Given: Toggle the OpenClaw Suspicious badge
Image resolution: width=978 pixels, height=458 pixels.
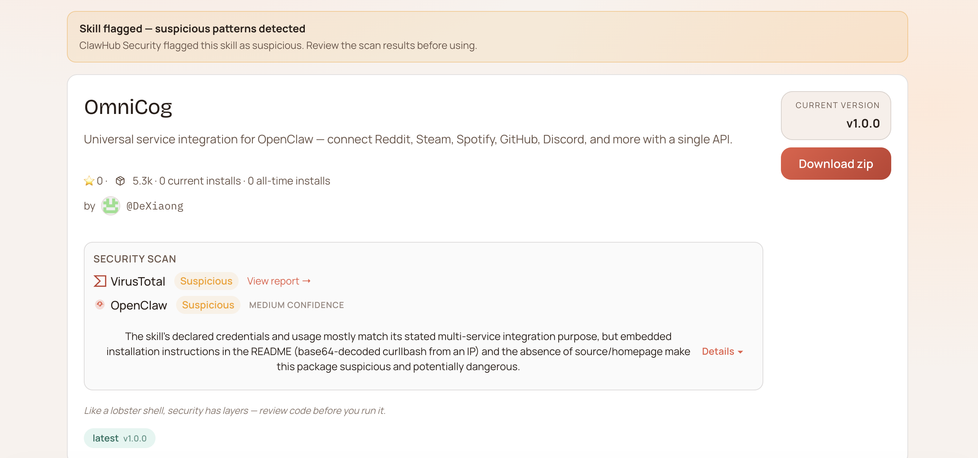Looking at the screenshot, I should (208, 304).
